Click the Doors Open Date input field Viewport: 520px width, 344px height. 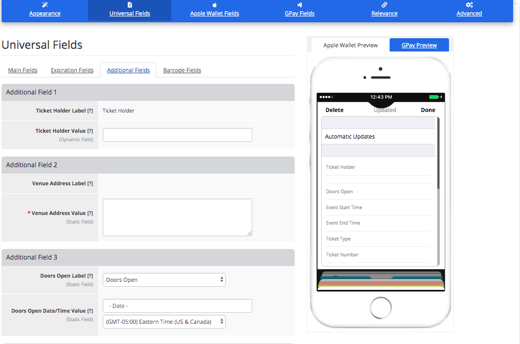[178, 306]
